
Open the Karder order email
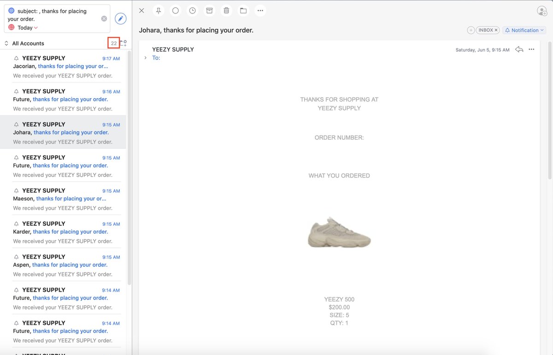click(63, 232)
